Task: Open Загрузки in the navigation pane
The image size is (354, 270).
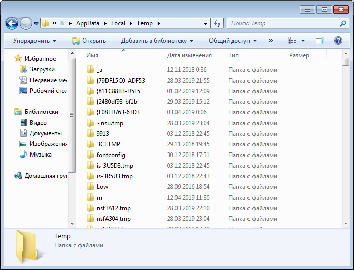Action: pos(42,69)
